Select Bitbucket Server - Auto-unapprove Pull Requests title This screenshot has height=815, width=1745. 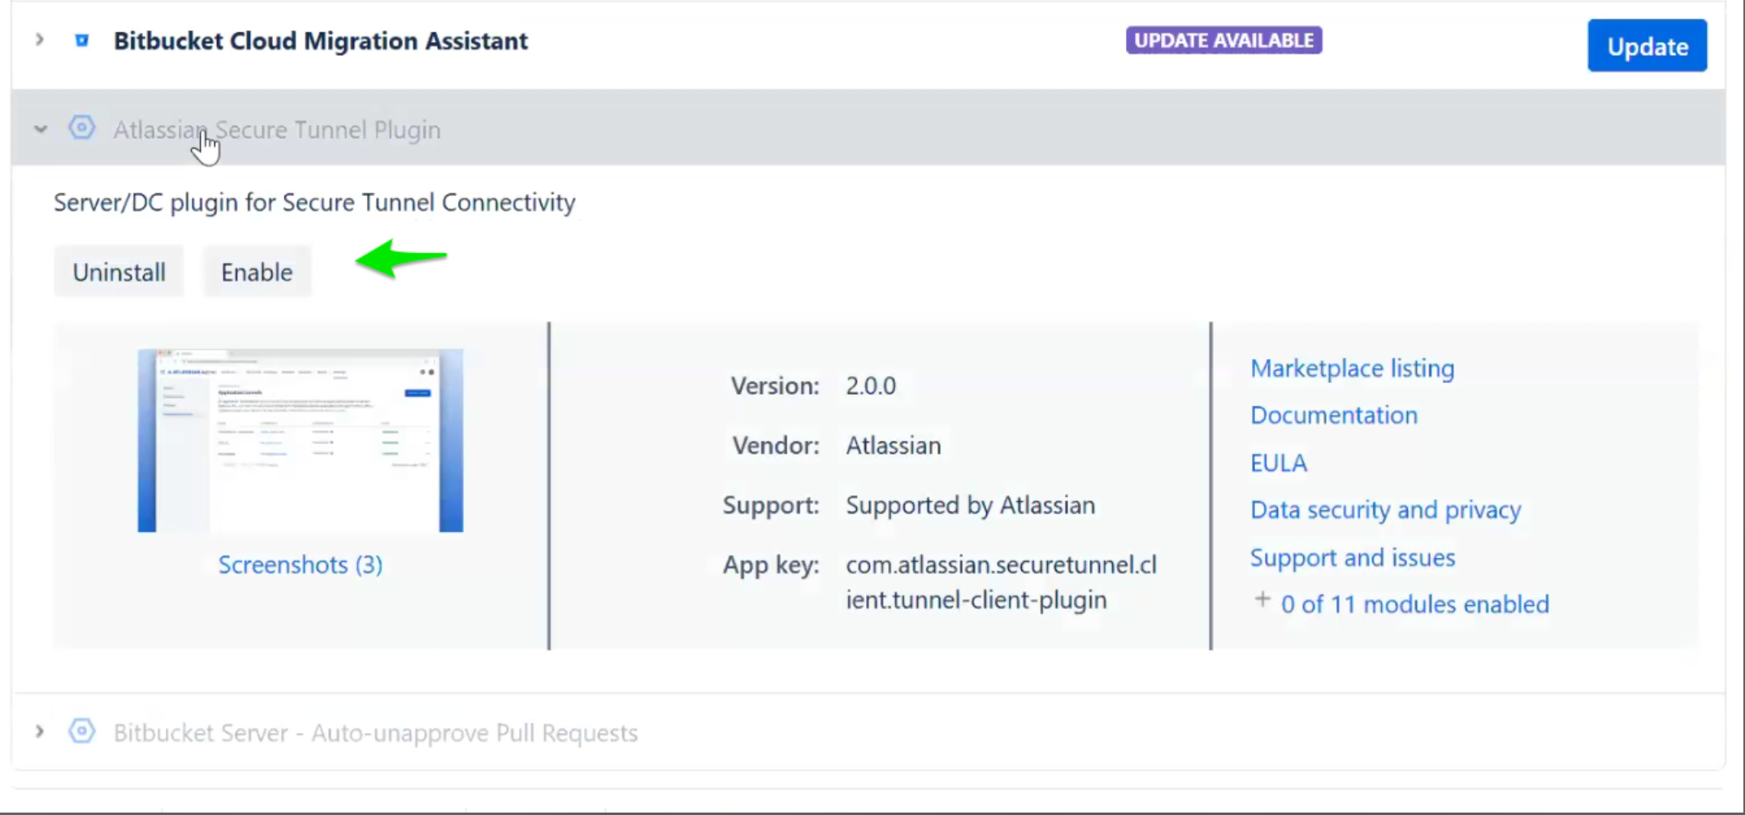(375, 733)
